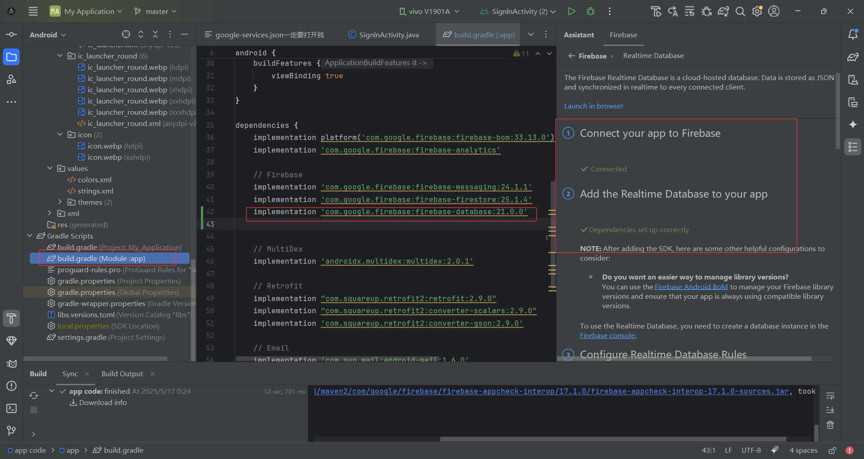Open colors.xml in project tree

coord(94,180)
